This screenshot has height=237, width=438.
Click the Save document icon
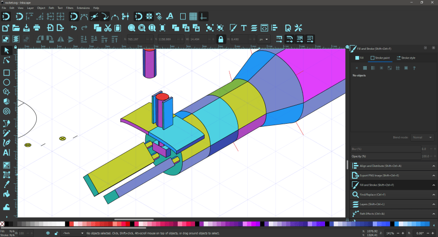[26, 28]
